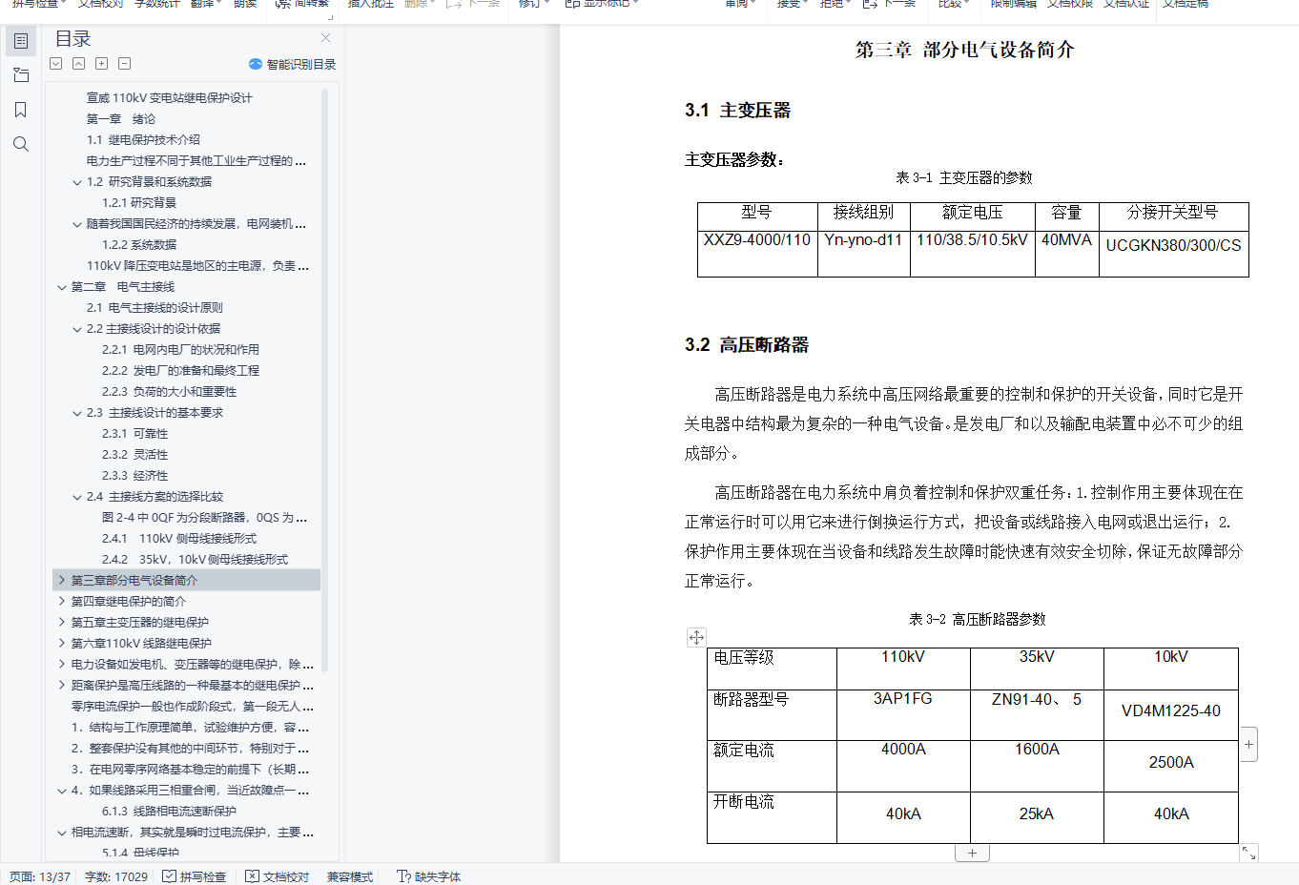Collapse the 1.2 研究背景和系统数据 arrow
Screen dimensions: 1299x885
(77, 182)
